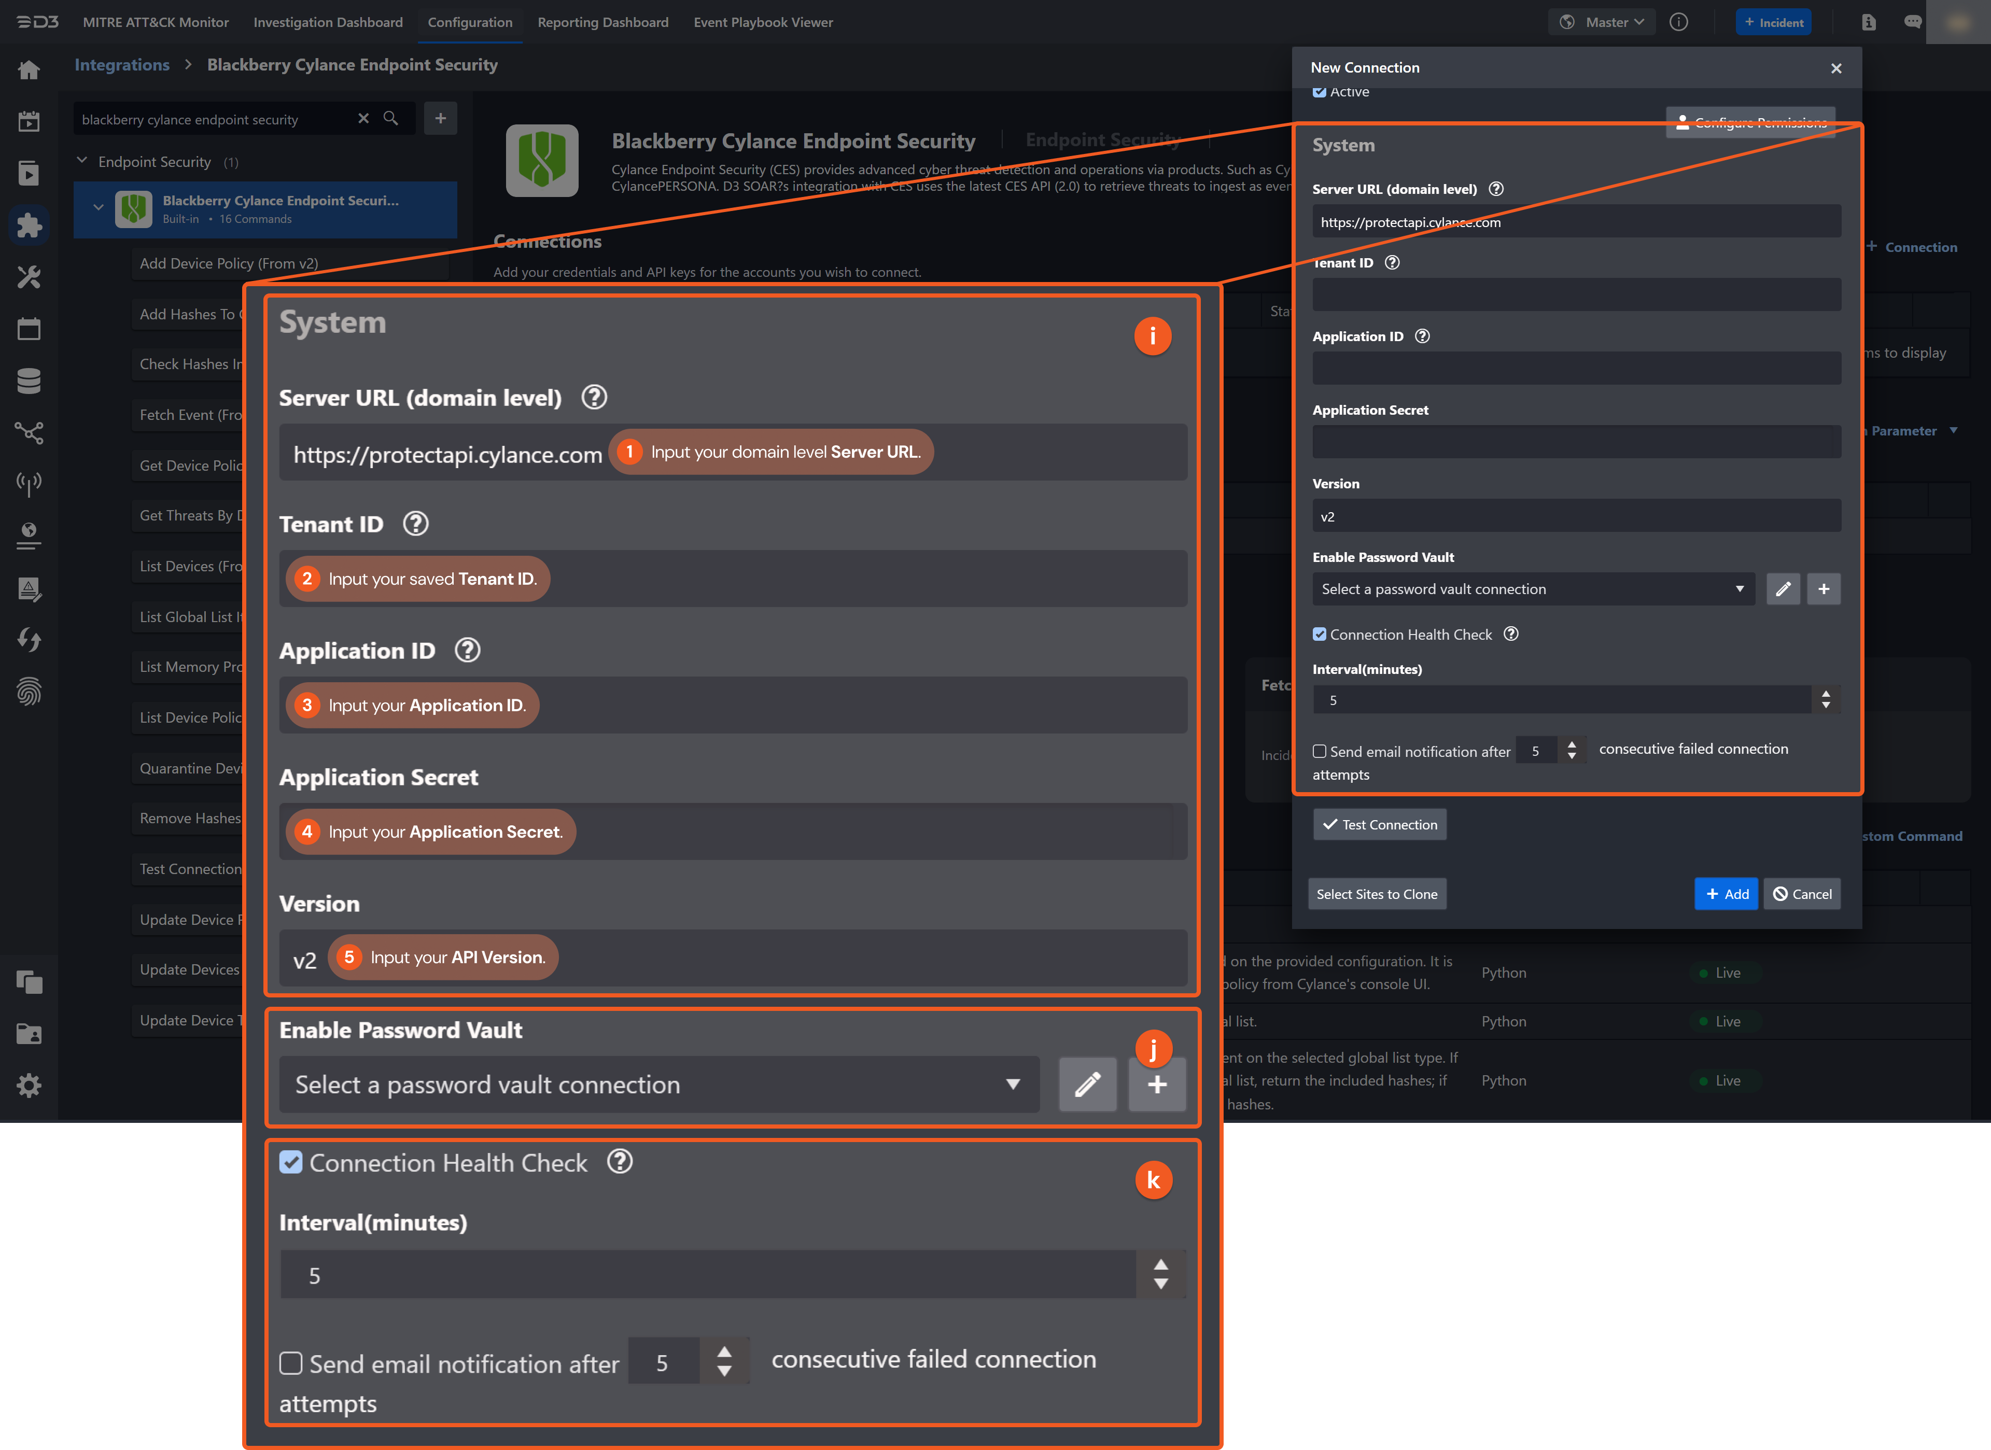The width and height of the screenshot is (1991, 1450).
Task: Enable Send email notification after failed connection attempts
Action: point(1320,751)
